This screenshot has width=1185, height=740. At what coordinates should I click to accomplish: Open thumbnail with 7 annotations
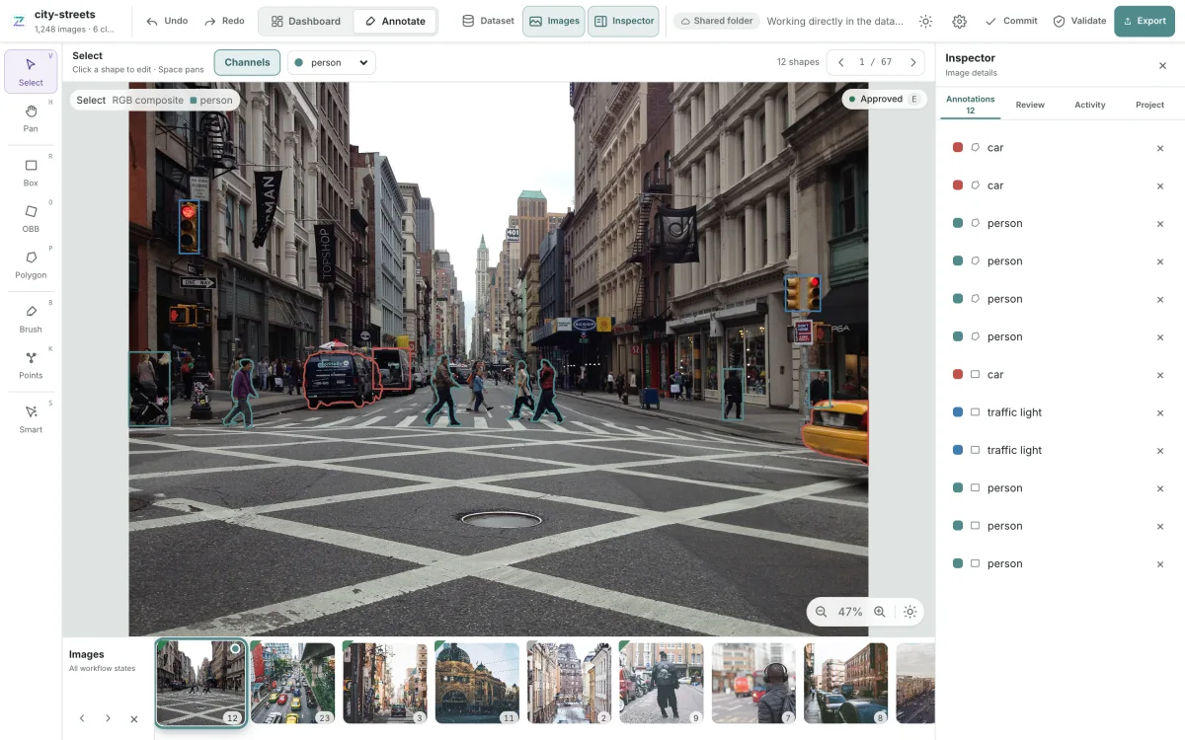pyautogui.click(x=754, y=684)
